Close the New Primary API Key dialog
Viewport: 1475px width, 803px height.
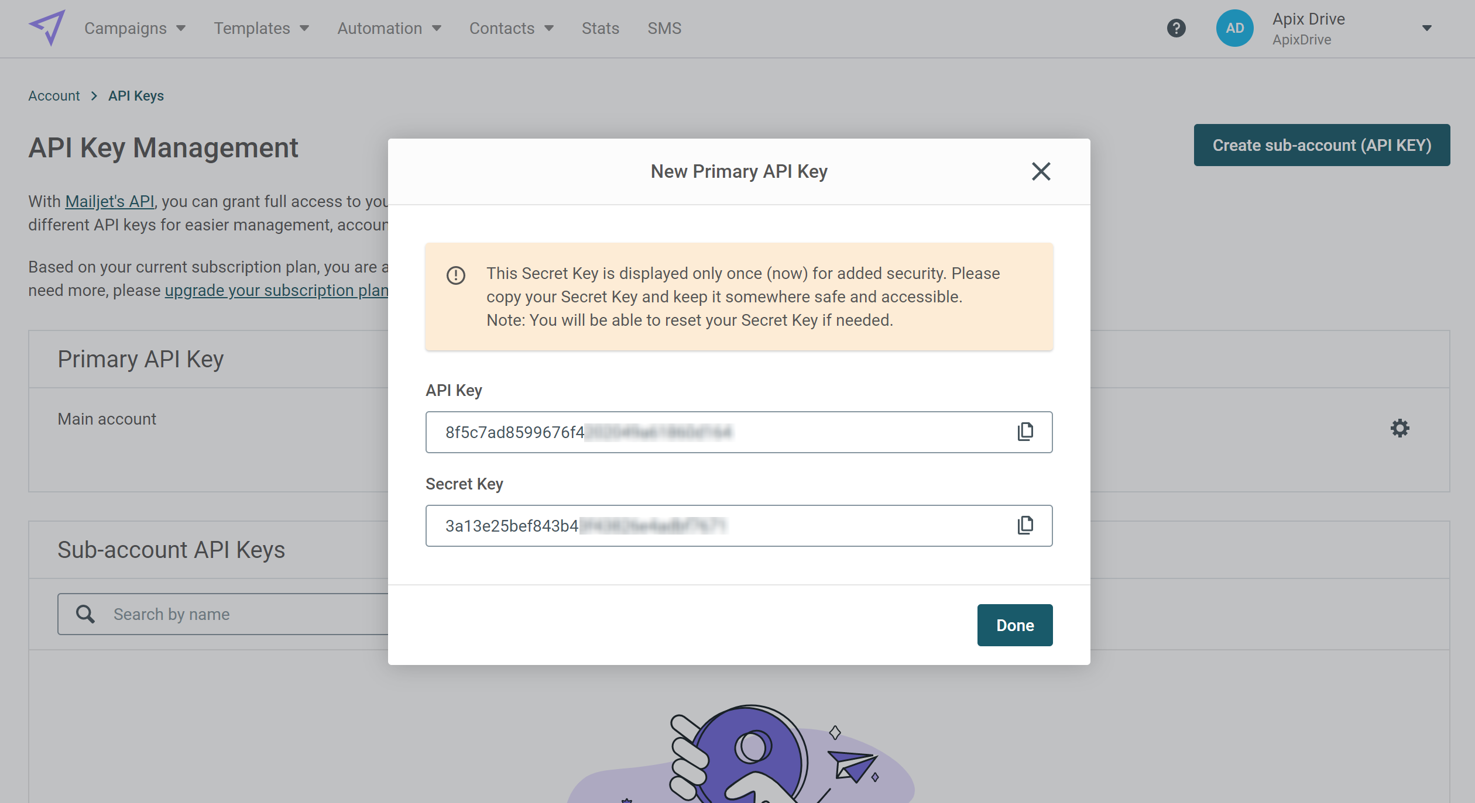1041,171
